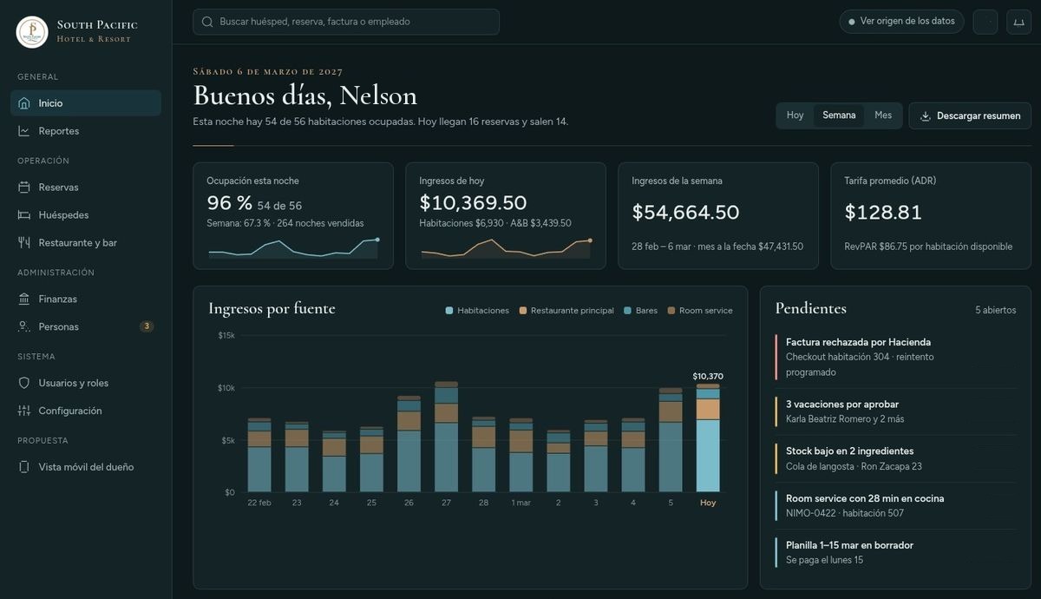1041x599 pixels.
Task: Focus the Buscar huésped search field
Action: click(x=346, y=22)
